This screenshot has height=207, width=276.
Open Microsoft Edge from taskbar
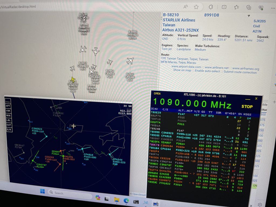[126, 201]
